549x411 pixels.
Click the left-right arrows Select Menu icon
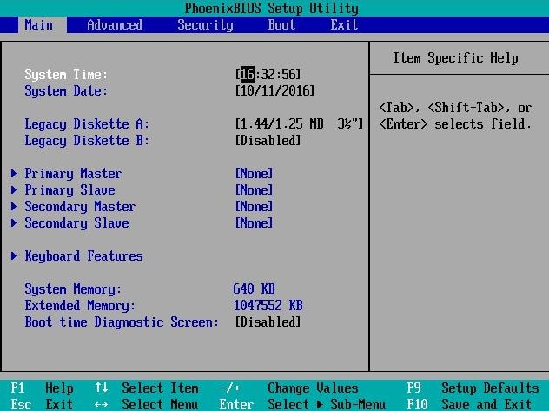[101, 404]
